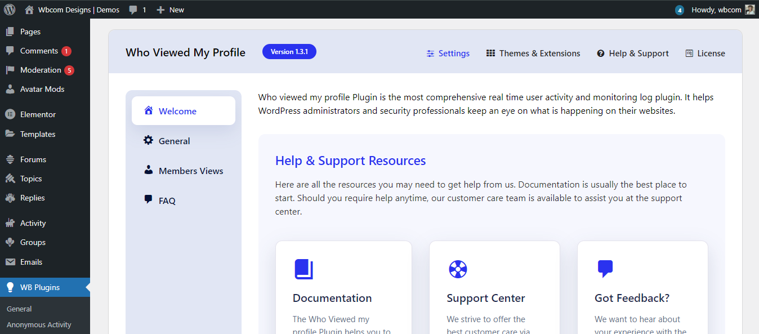Click the Howdy, wbcom profile avatar

749,9
